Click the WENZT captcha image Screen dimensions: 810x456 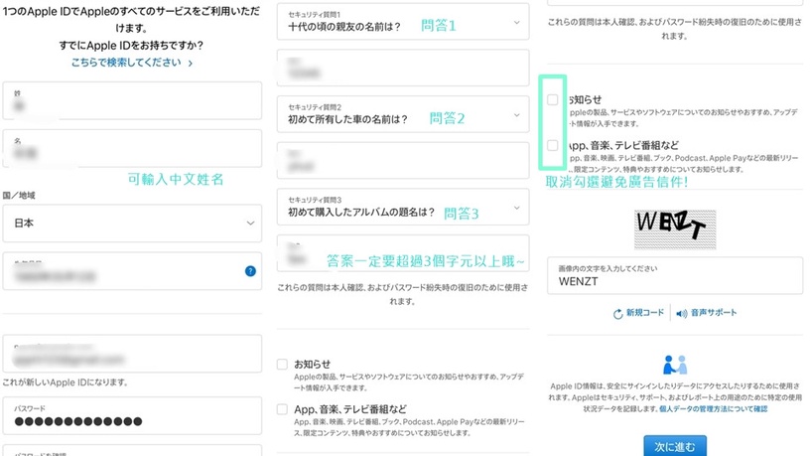(675, 229)
